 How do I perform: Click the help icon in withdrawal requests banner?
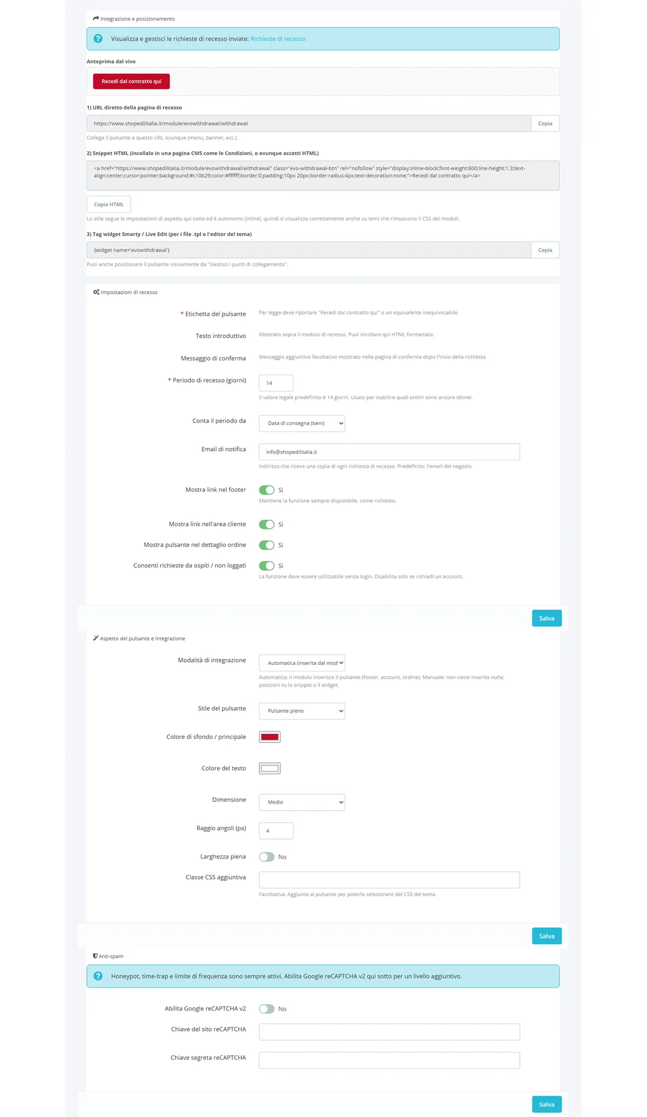[x=98, y=39]
